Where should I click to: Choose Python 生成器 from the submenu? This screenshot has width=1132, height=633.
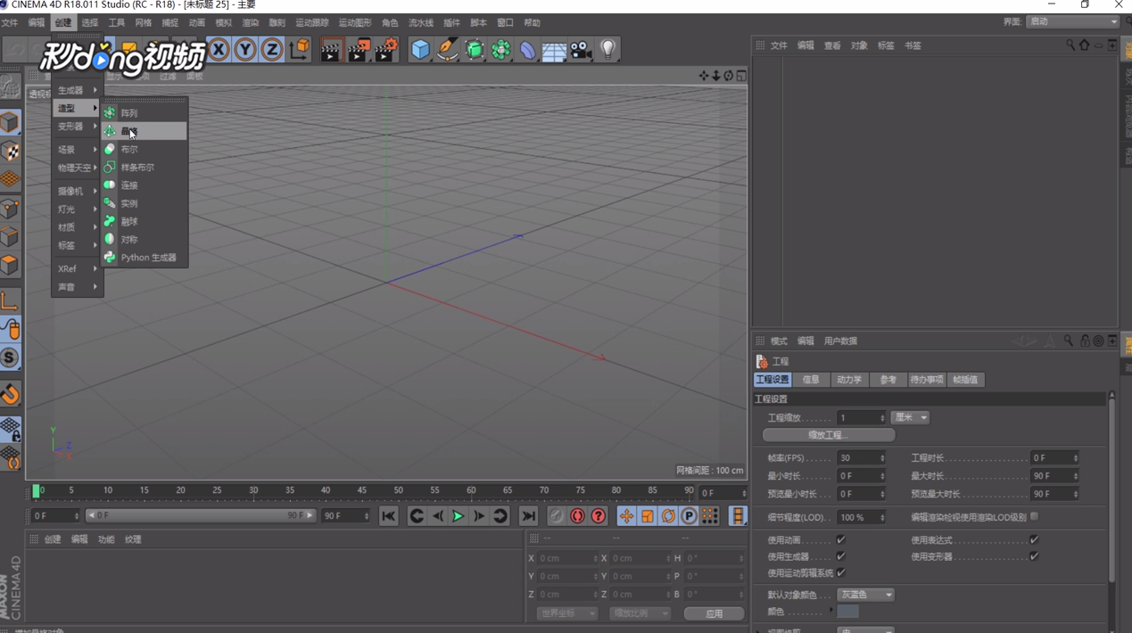pos(144,258)
